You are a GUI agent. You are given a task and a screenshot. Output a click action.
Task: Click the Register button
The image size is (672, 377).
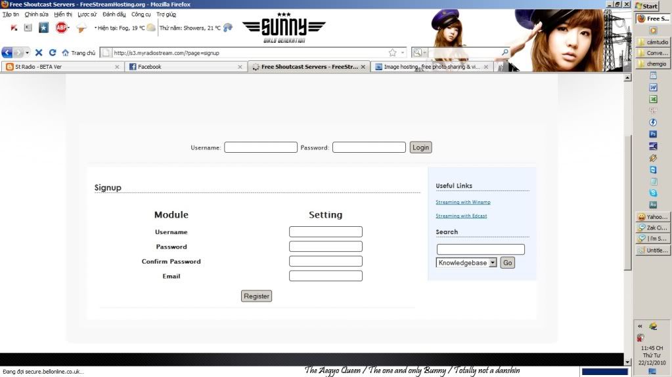click(256, 296)
